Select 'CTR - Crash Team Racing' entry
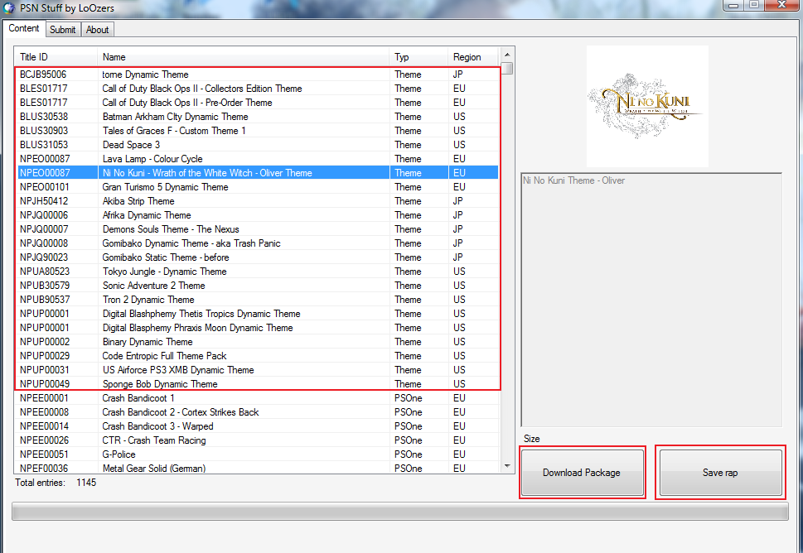This screenshot has width=803, height=553. point(258,440)
